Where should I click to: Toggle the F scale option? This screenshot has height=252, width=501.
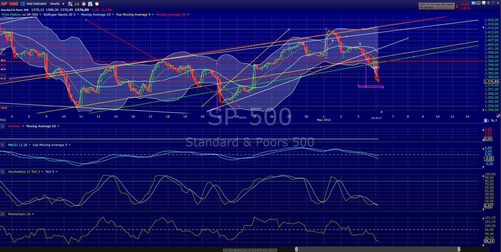(497, 121)
